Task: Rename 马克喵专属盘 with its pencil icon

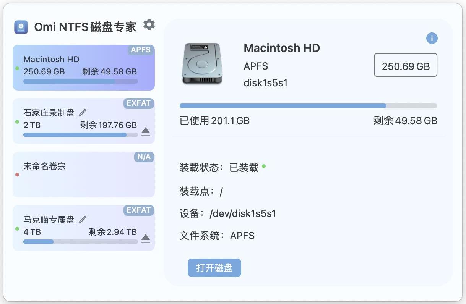Action: pos(82,220)
